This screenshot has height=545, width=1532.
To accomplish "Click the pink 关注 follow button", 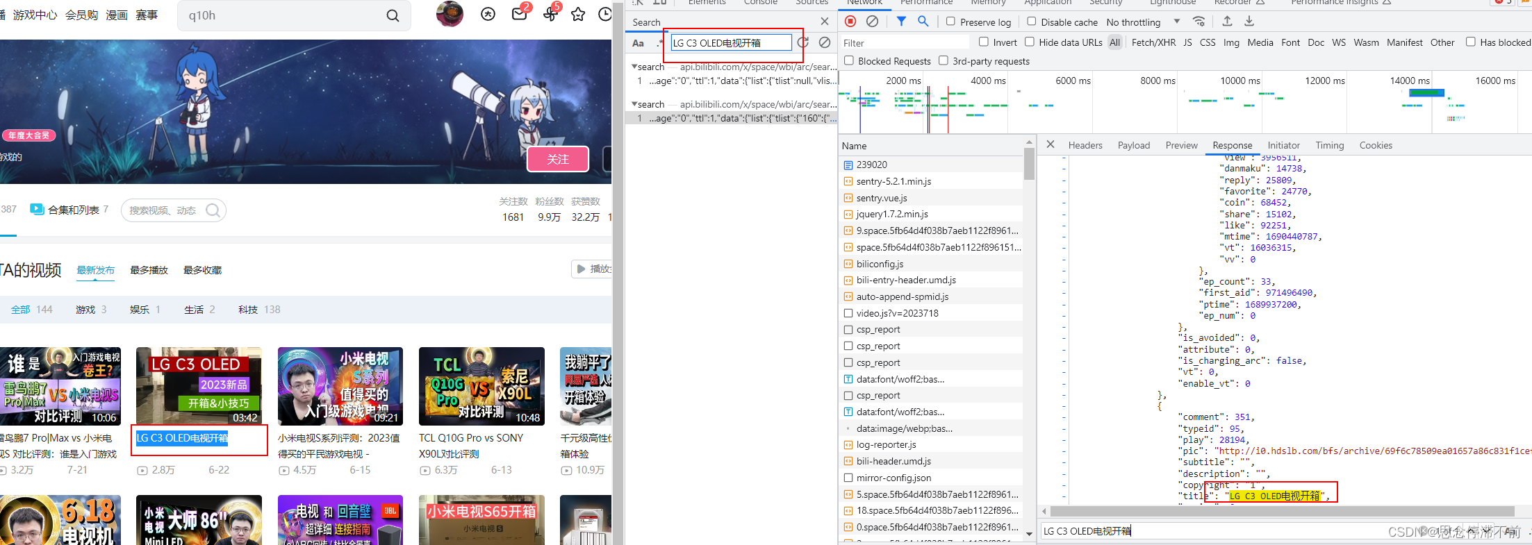I will click(558, 159).
